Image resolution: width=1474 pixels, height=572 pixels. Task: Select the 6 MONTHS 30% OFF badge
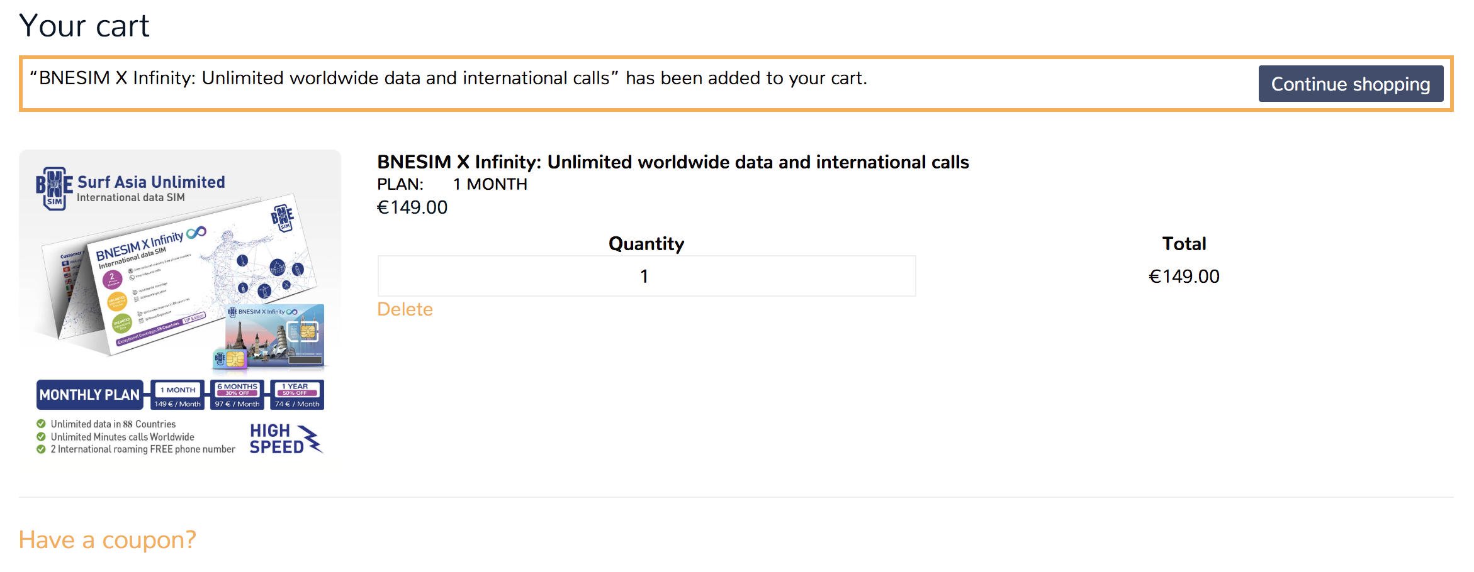tap(237, 395)
